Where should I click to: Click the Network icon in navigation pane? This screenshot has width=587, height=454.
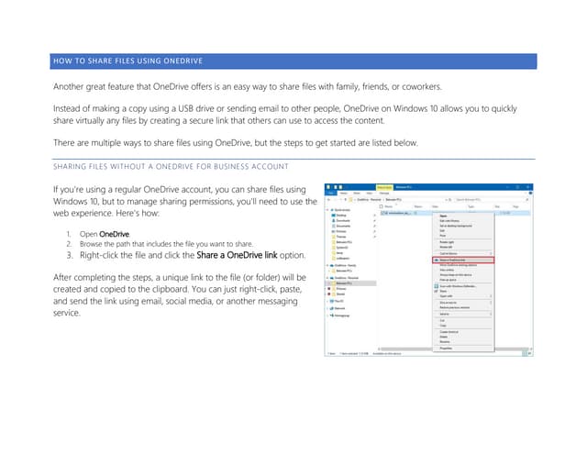coord(331,309)
